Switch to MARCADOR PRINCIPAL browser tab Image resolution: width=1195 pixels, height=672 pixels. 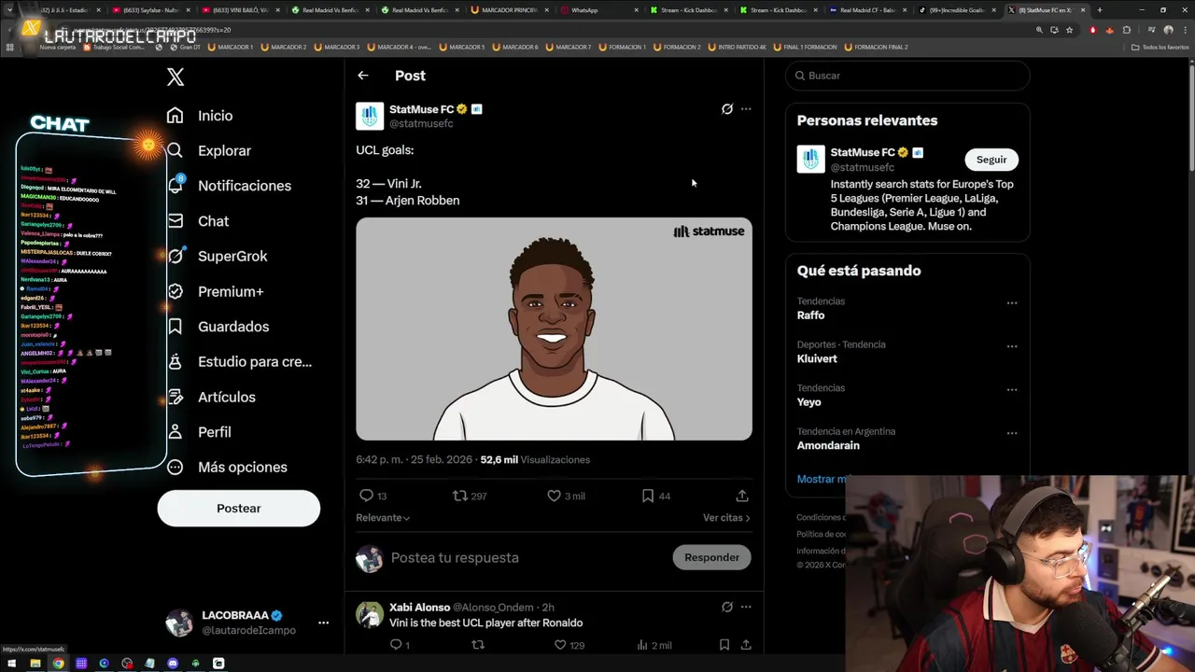[x=509, y=10]
